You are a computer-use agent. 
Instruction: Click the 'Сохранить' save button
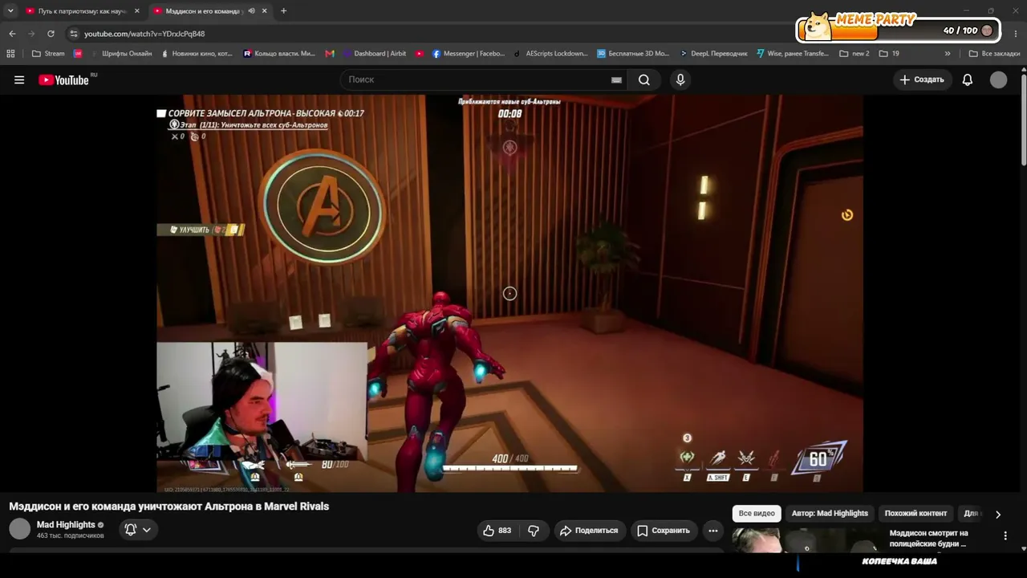coord(664,530)
